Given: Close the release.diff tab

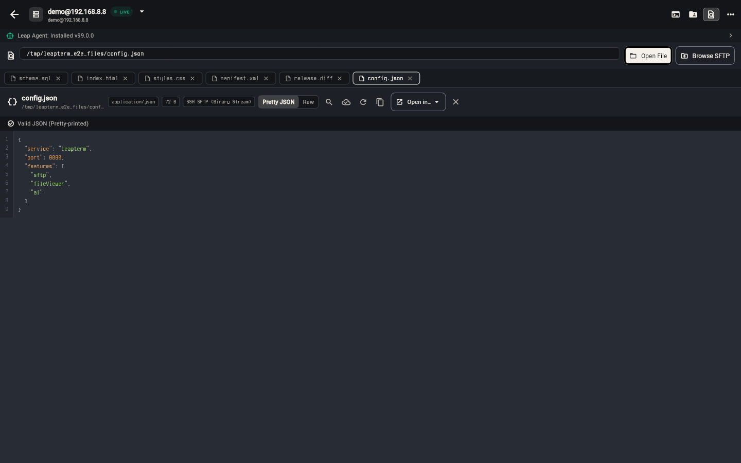Looking at the screenshot, I should (340, 78).
